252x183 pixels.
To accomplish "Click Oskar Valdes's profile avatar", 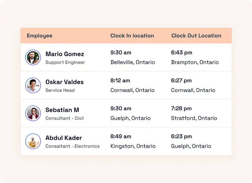I will point(33,85).
